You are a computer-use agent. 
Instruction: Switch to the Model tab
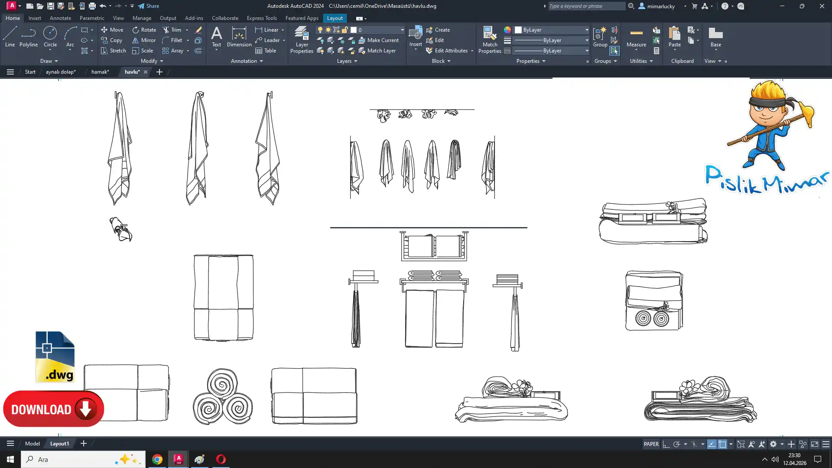coord(32,444)
